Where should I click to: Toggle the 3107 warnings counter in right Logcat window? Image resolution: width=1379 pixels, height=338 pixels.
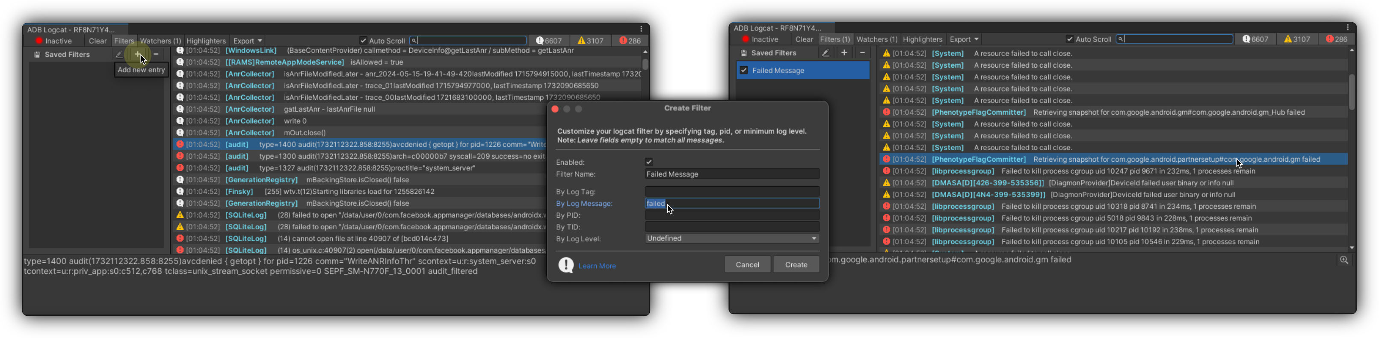(x=1296, y=39)
